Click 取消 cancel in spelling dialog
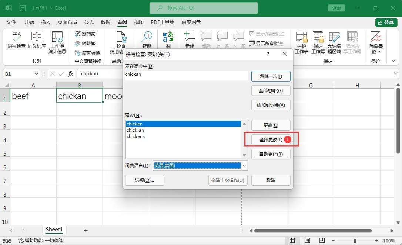 pos(271,180)
